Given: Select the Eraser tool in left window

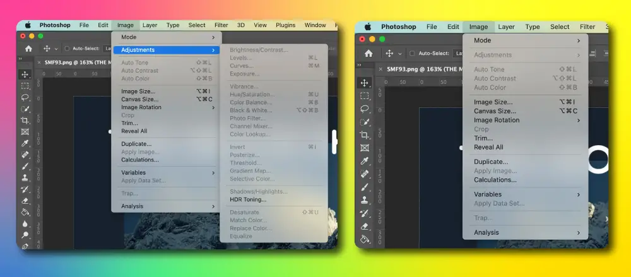Looking at the screenshot, I should pyautogui.click(x=25, y=201).
